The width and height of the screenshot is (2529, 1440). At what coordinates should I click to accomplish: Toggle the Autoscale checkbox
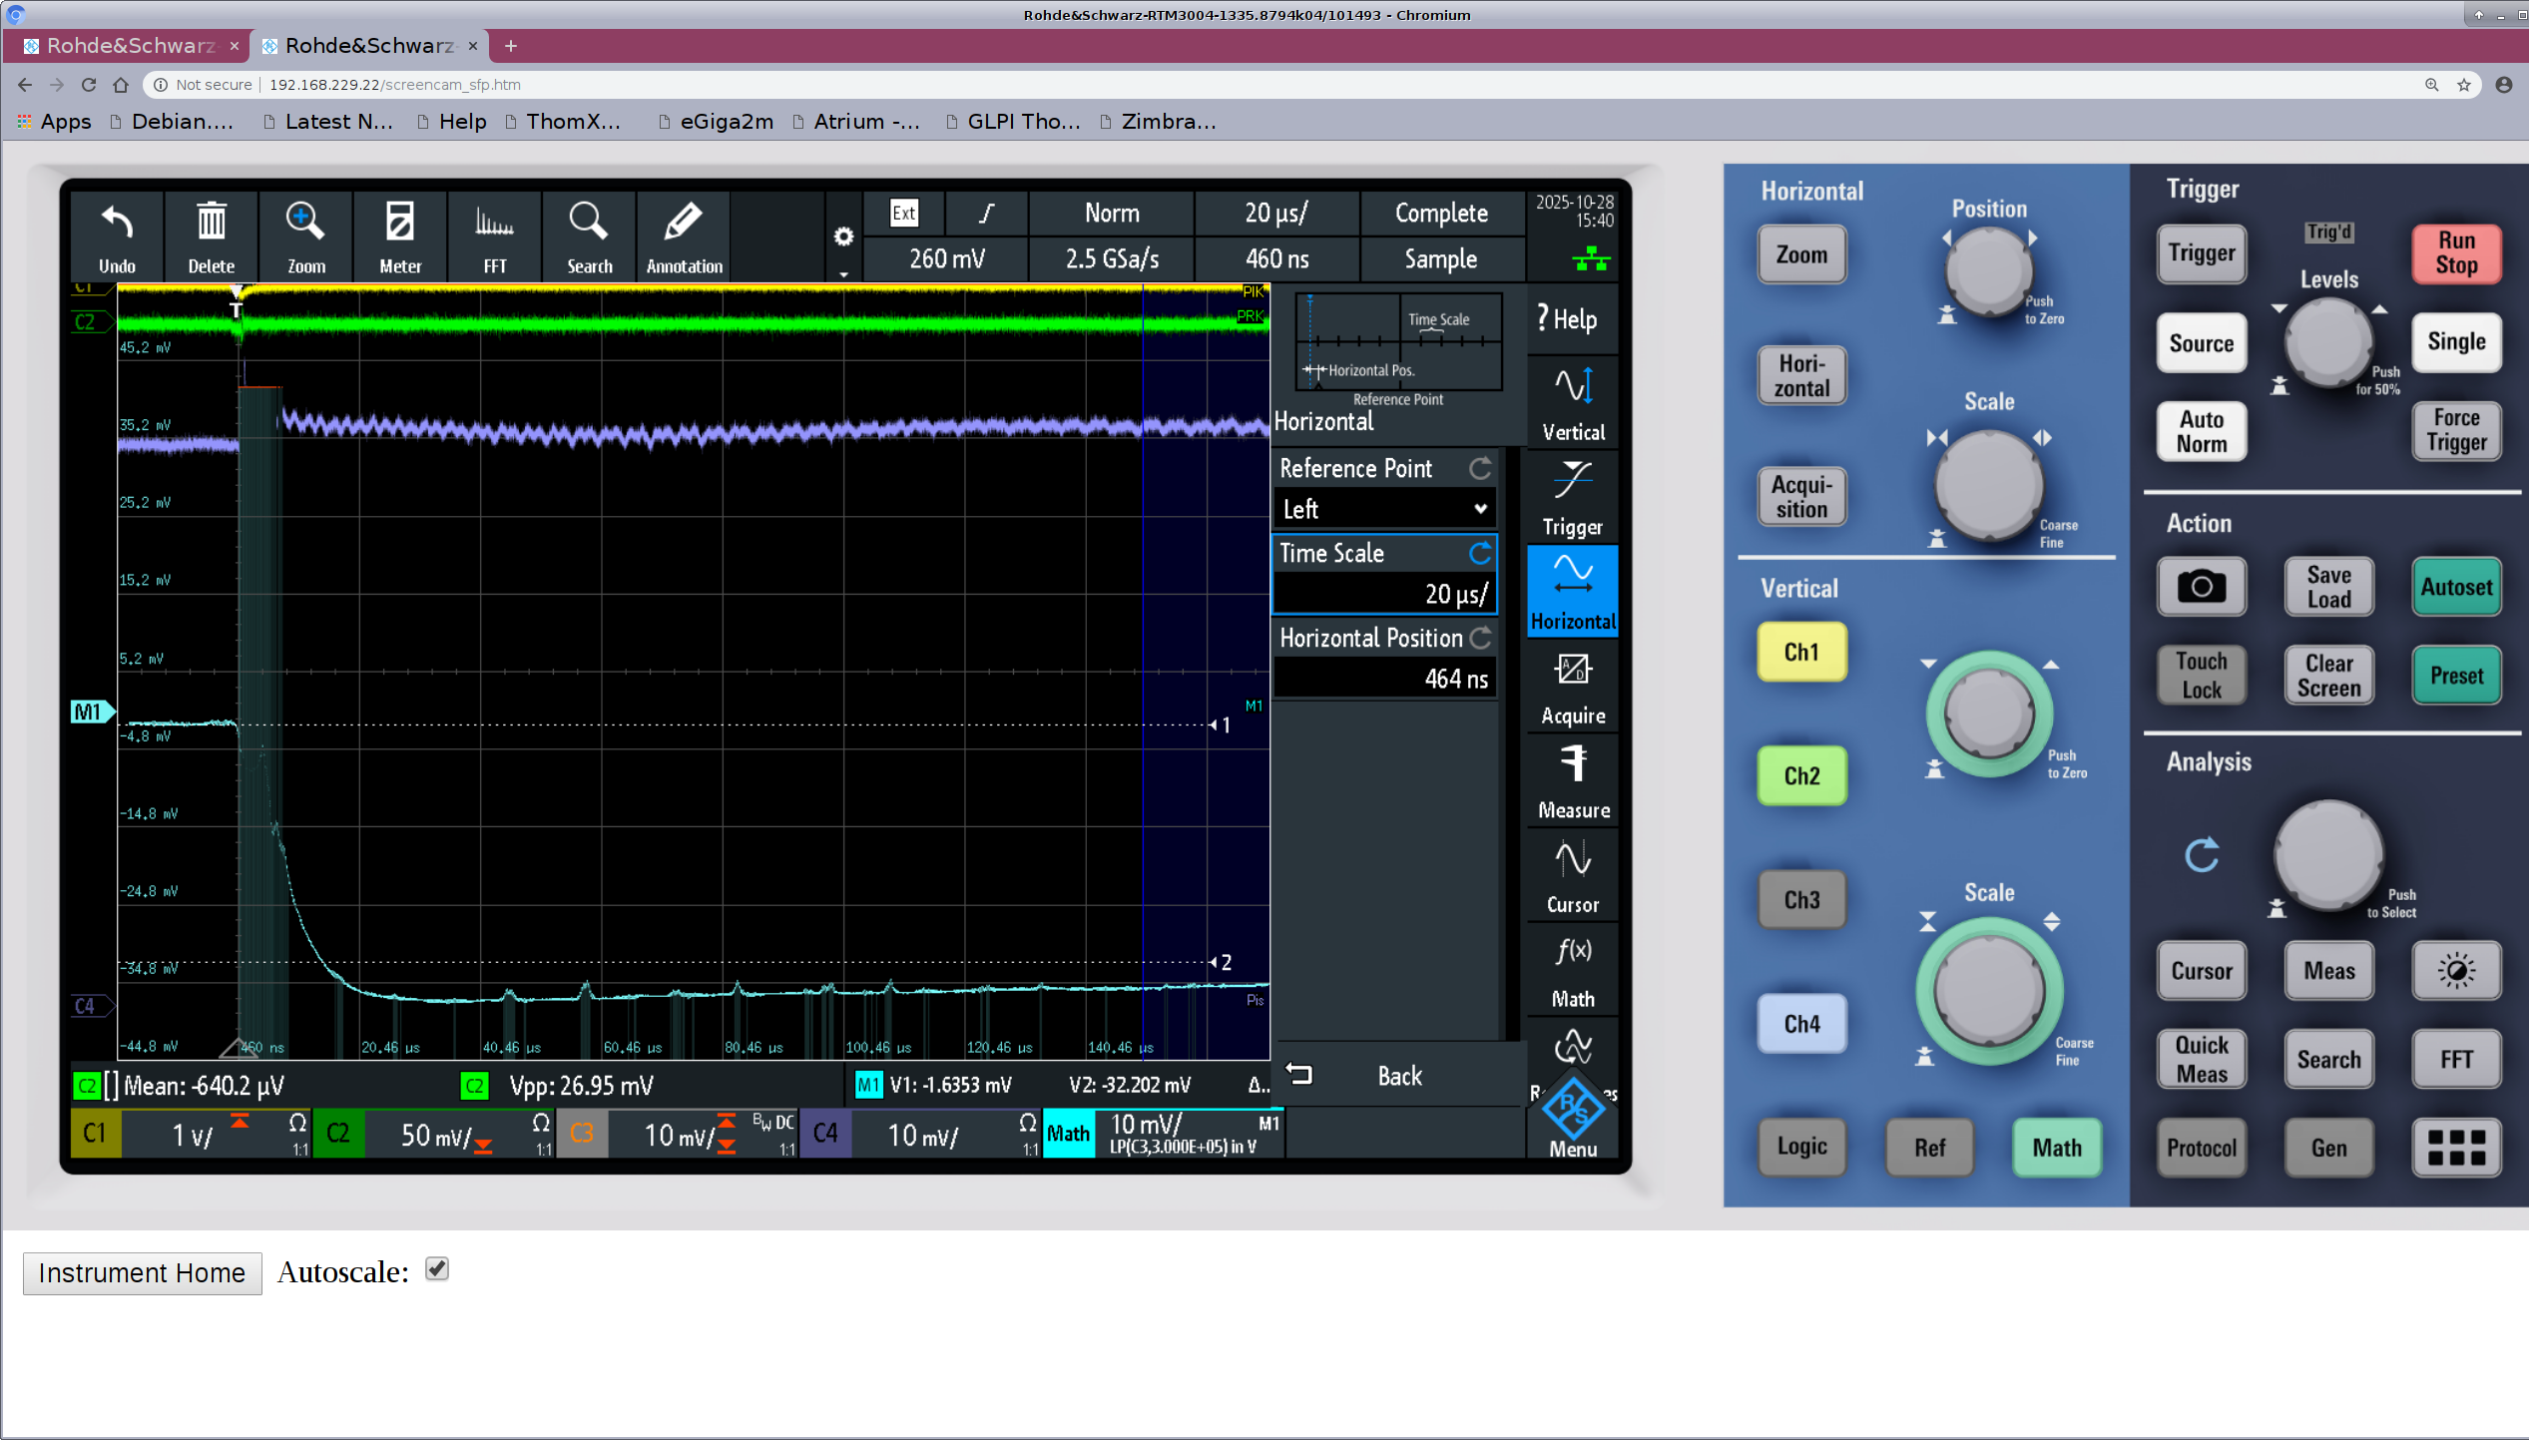pyautogui.click(x=436, y=1269)
